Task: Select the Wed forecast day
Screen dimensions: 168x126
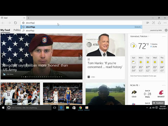Action: pos(155,64)
